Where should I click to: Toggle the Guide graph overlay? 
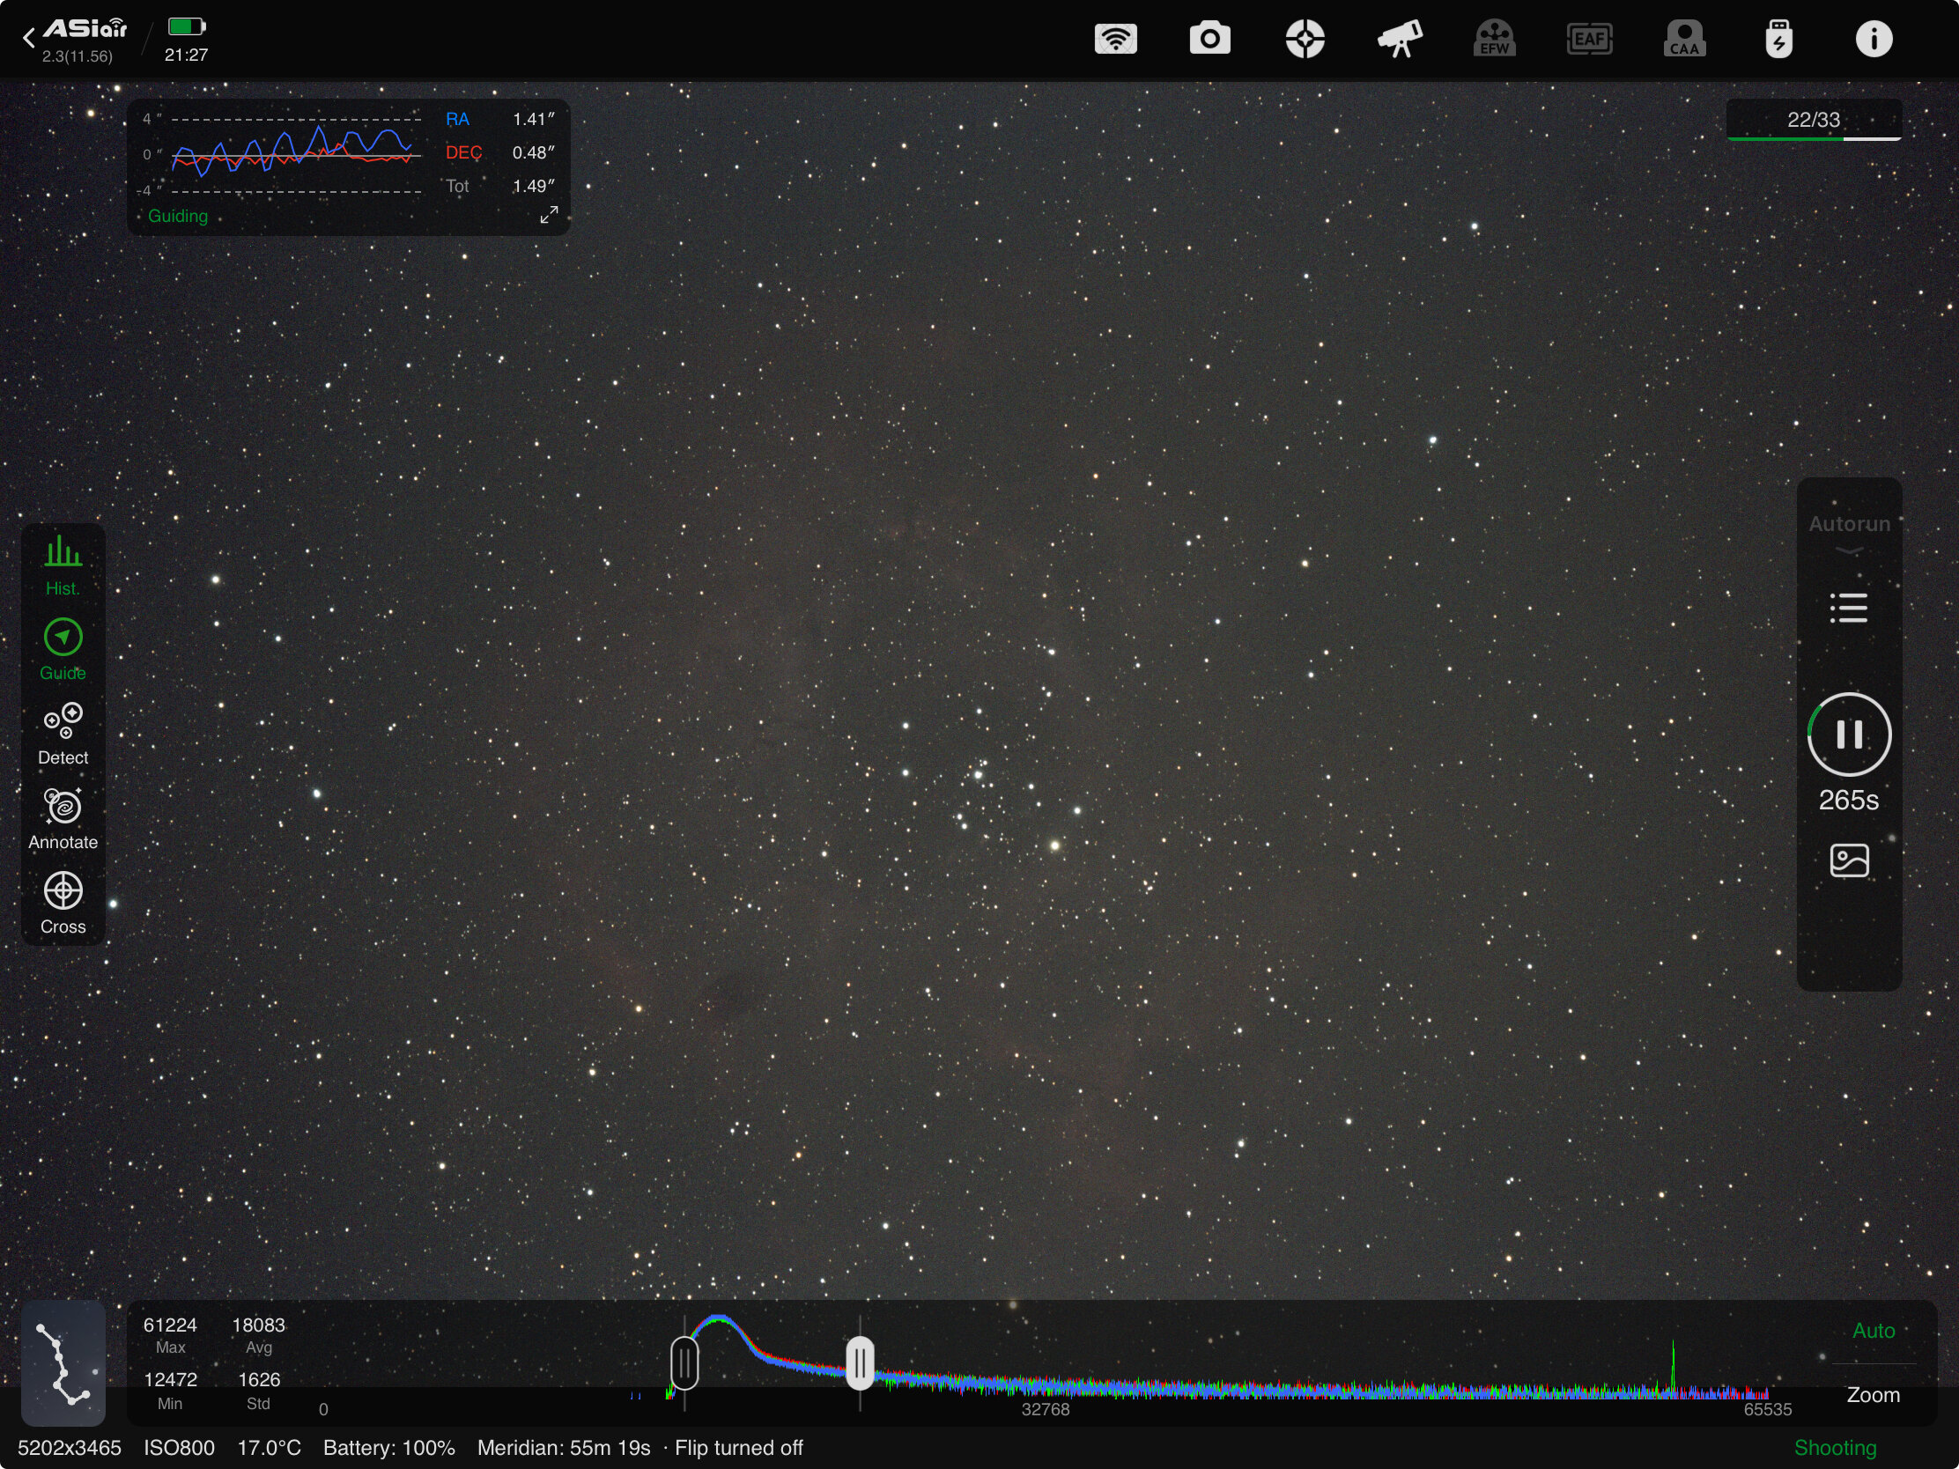(63, 649)
